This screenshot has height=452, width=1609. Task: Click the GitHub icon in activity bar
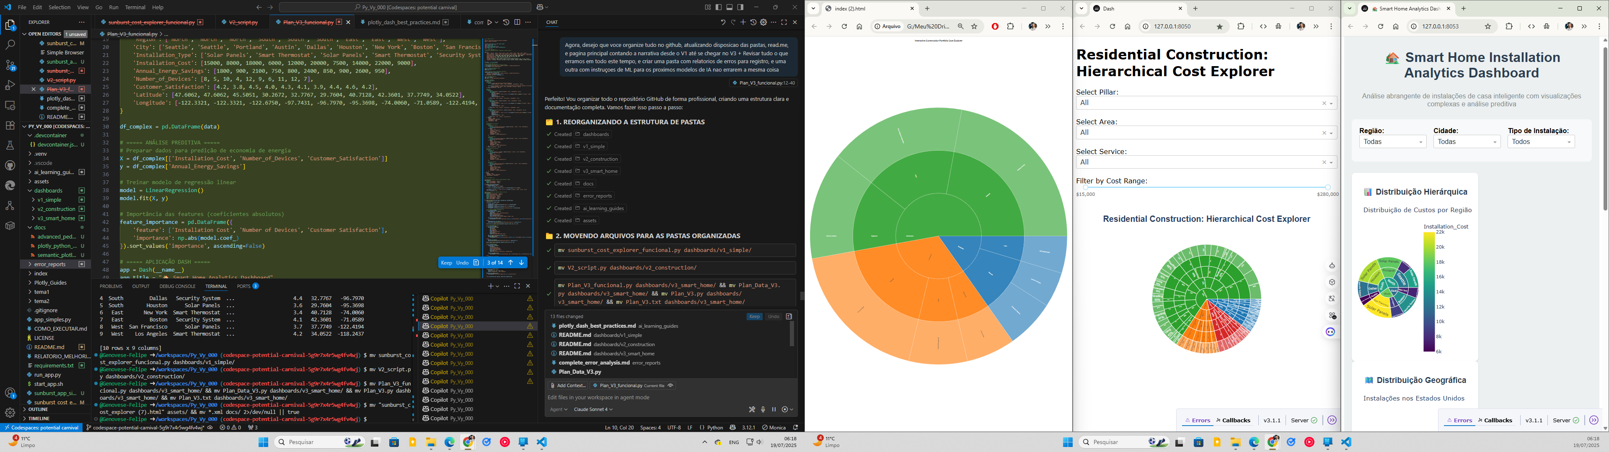pos(10,165)
